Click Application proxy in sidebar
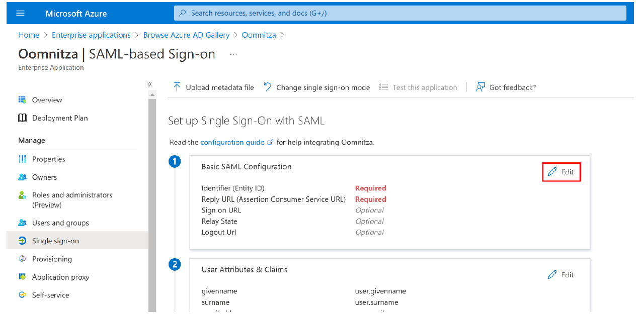Image resolution: width=642 pixels, height=318 pixels. point(60,277)
